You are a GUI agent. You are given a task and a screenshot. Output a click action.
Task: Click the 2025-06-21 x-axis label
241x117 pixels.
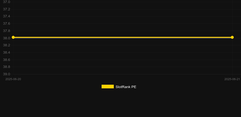pyautogui.click(x=232, y=79)
